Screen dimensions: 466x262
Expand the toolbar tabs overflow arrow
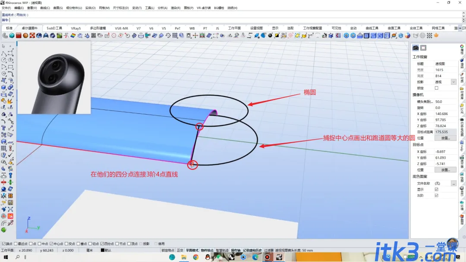460,28
